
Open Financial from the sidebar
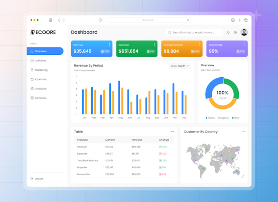38,98
